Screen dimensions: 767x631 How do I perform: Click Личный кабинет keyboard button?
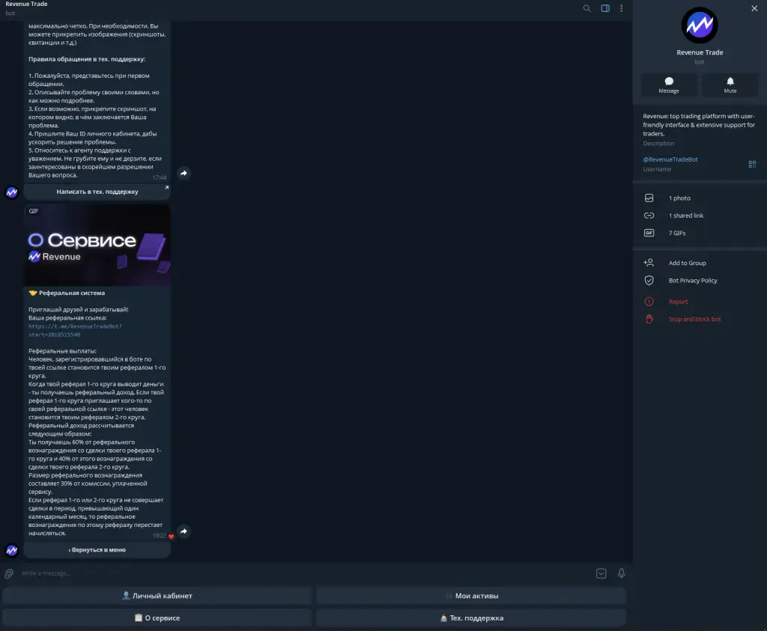coord(157,596)
